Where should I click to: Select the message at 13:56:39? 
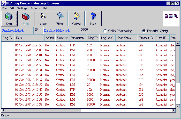[88, 80]
